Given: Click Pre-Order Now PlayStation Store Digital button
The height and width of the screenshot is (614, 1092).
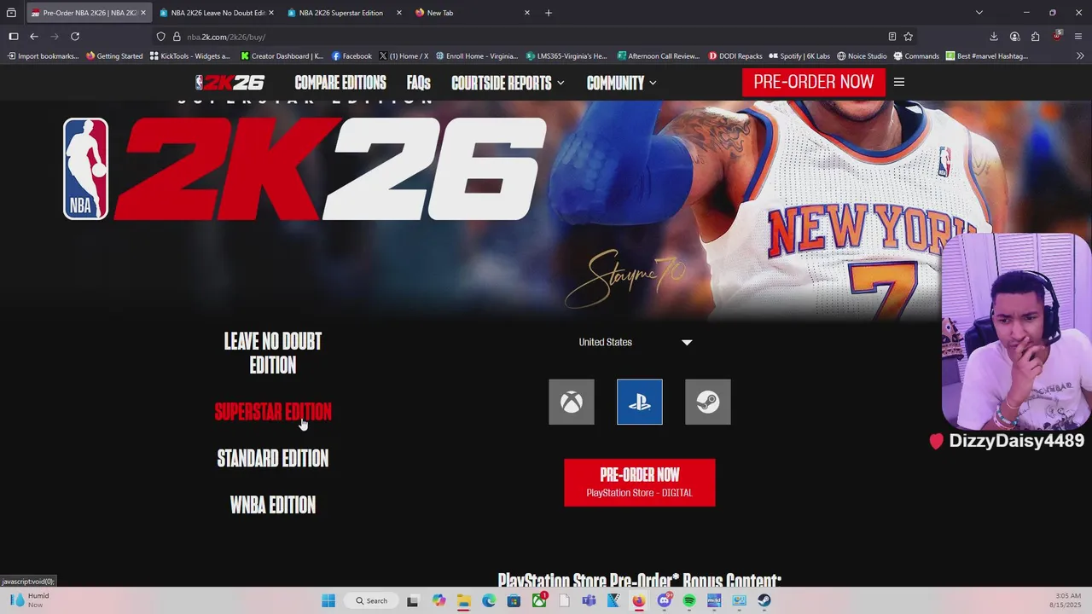Looking at the screenshot, I should [639, 483].
